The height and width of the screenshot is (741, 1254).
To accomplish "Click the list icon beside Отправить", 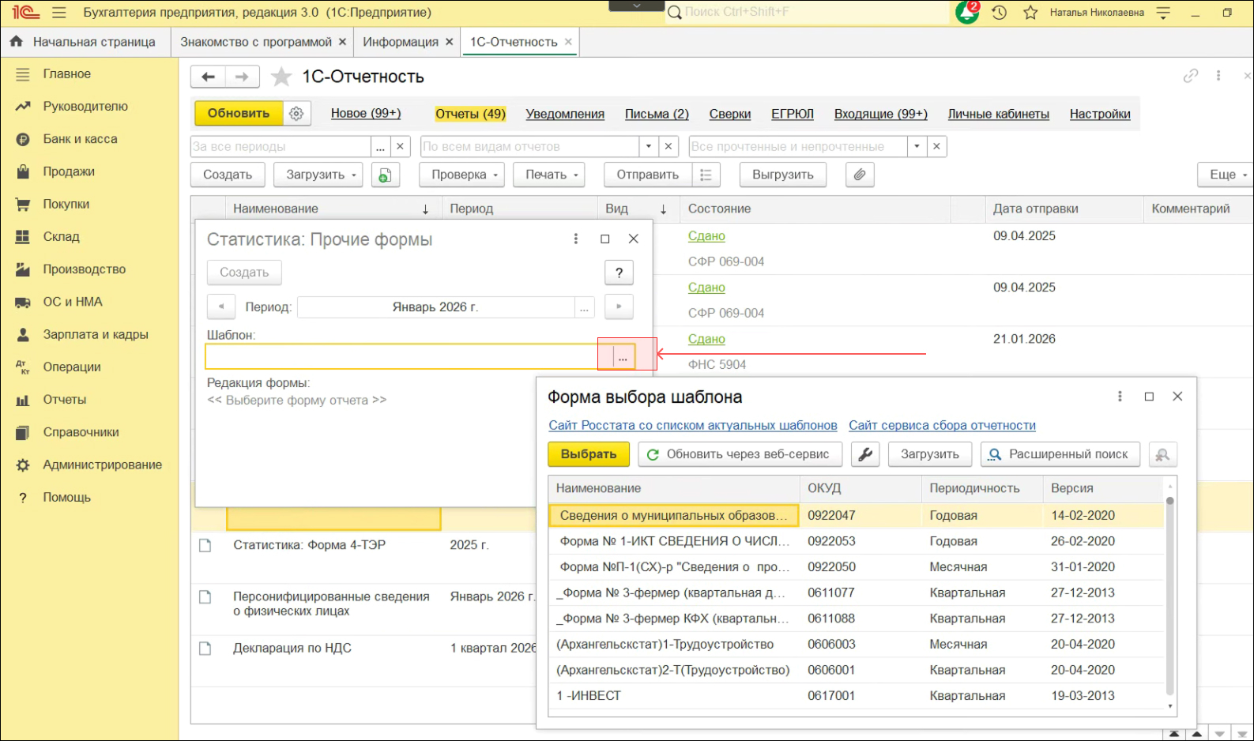I will [706, 175].
